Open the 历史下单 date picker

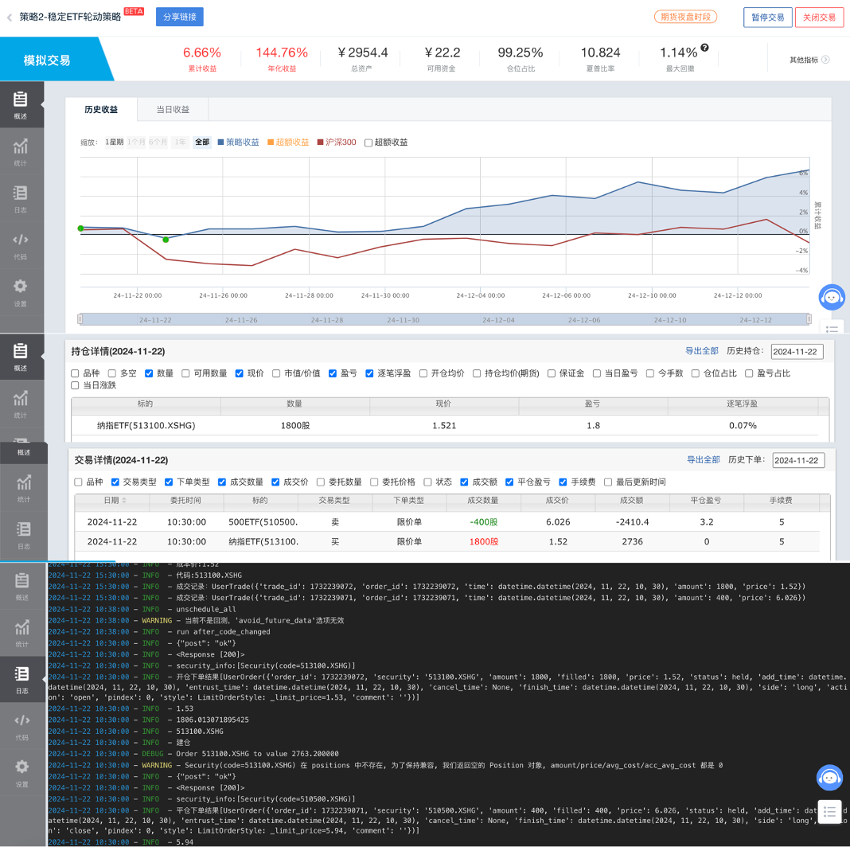pyautogui.click(x=798, y=461)
